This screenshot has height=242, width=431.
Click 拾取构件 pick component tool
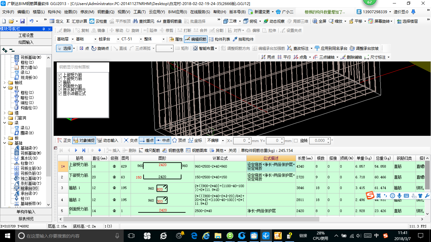pyautogui.click(x=243, y=39)
